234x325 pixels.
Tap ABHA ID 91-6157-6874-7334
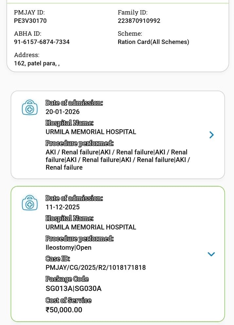(x=42, y=42)
